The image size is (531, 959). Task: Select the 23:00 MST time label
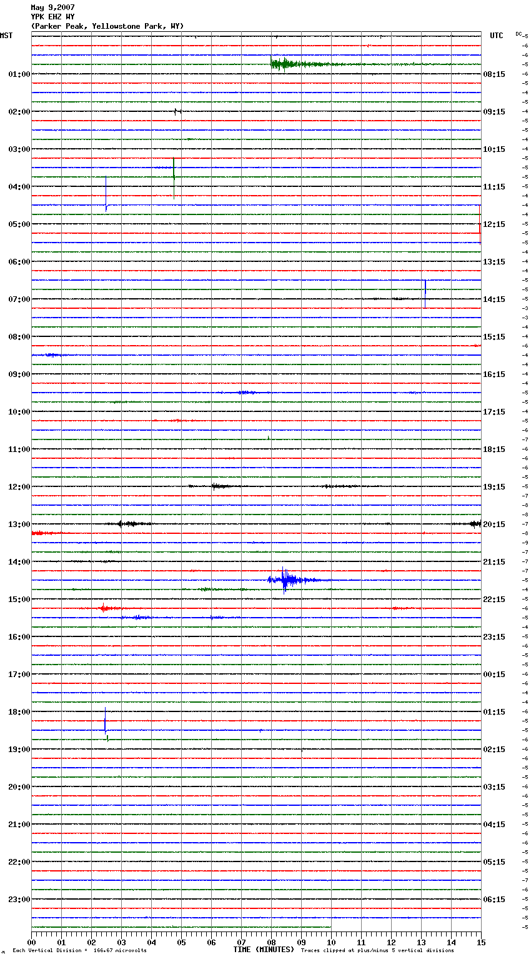19,900
